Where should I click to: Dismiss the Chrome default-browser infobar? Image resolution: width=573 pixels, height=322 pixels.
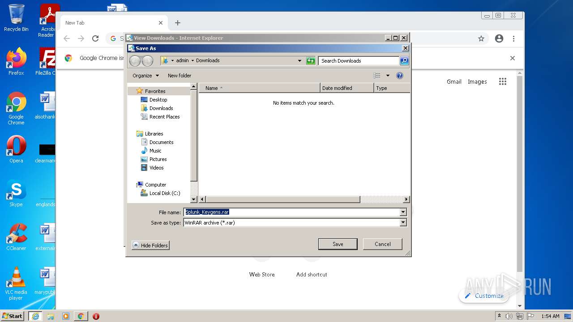pos(513,58)
